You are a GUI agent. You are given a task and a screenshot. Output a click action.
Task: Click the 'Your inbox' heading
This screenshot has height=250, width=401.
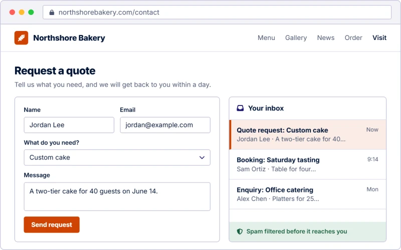click(x=266, y=108)
